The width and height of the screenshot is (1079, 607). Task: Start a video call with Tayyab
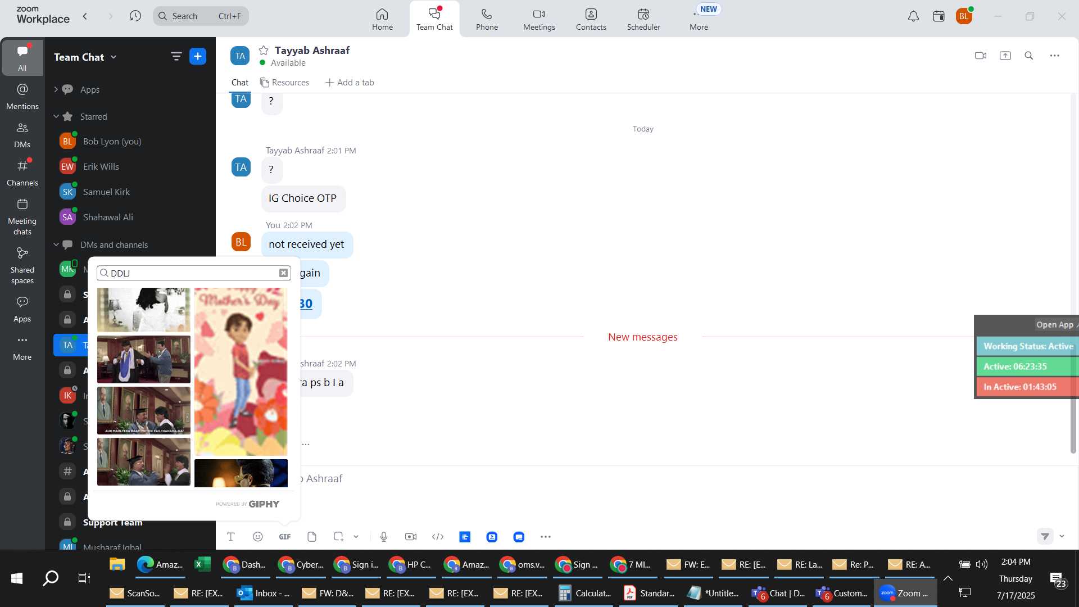(x=981, y=56)
